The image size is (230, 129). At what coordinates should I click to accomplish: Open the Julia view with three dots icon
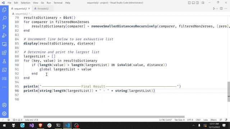pyautogui.click(x=4, y=78)
